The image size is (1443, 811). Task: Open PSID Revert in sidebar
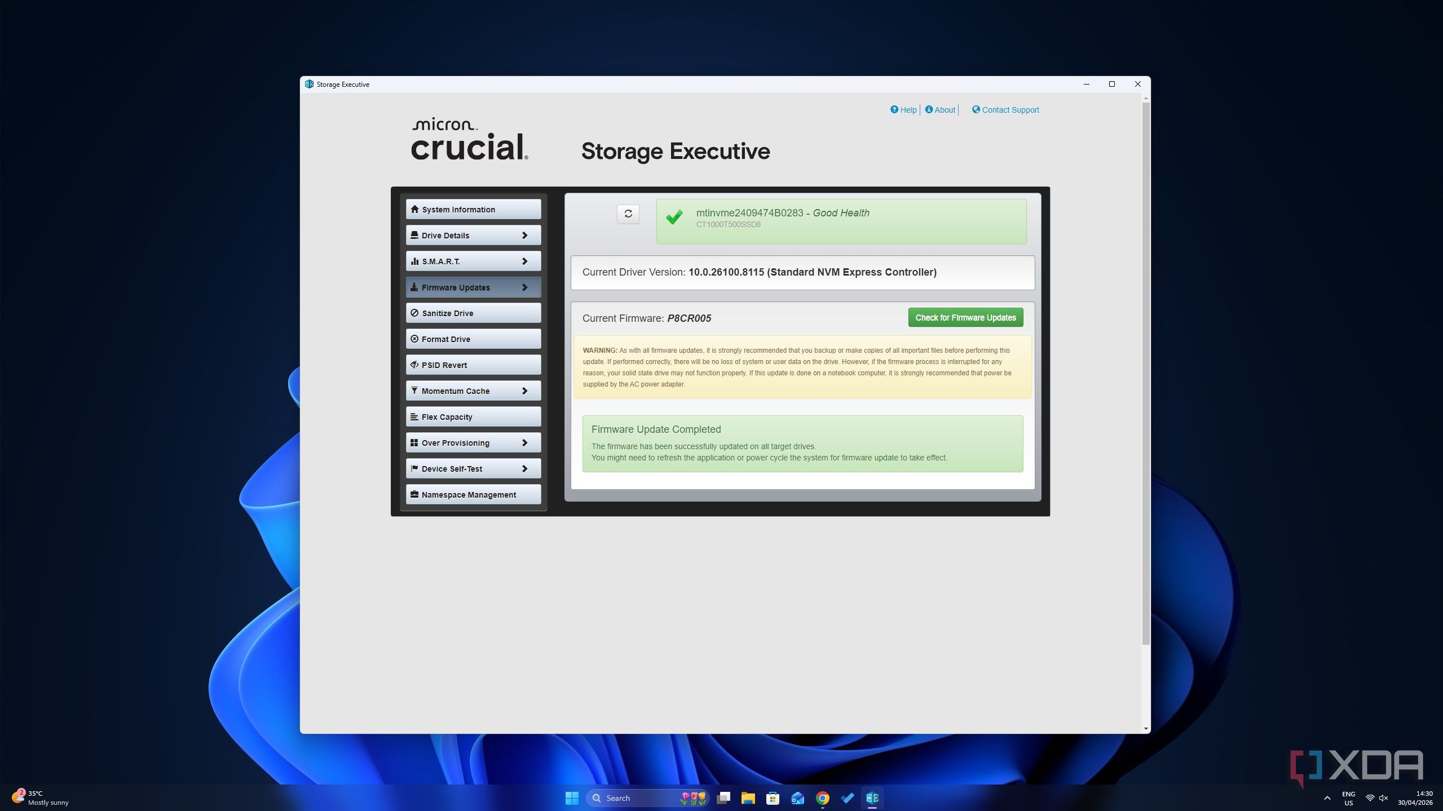pyautogui.click(x=473, y=365)
